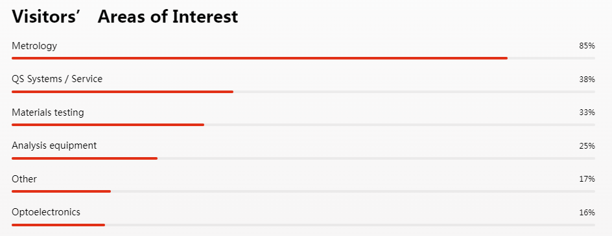Select the 25% percentage text
This screenshot has width=612, height=236.
(587, 146)
